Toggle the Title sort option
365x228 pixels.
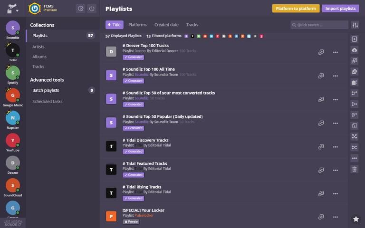point(114,25)
